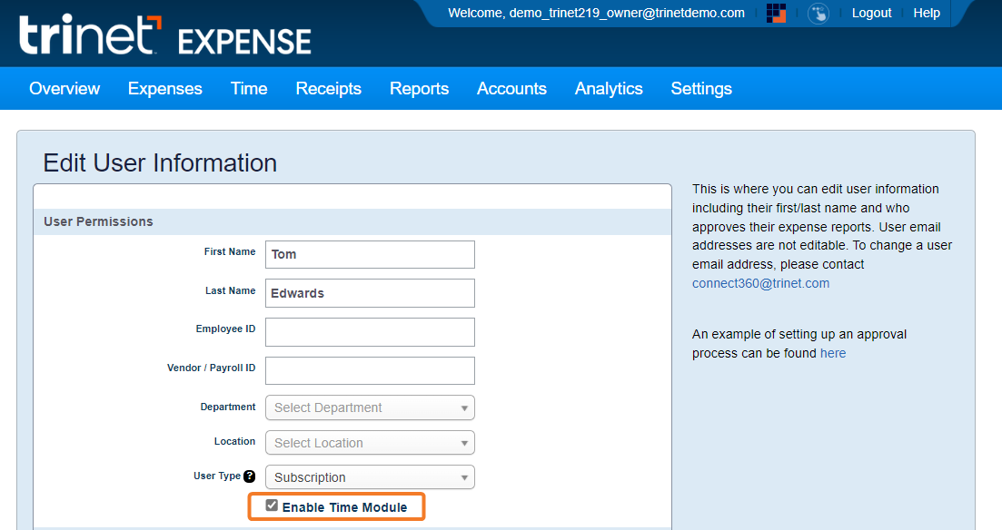Switch to the Time tab

point(249,89)
